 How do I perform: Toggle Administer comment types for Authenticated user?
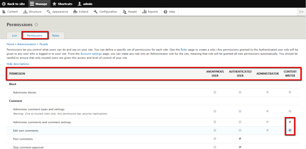(x=240, y=111)
